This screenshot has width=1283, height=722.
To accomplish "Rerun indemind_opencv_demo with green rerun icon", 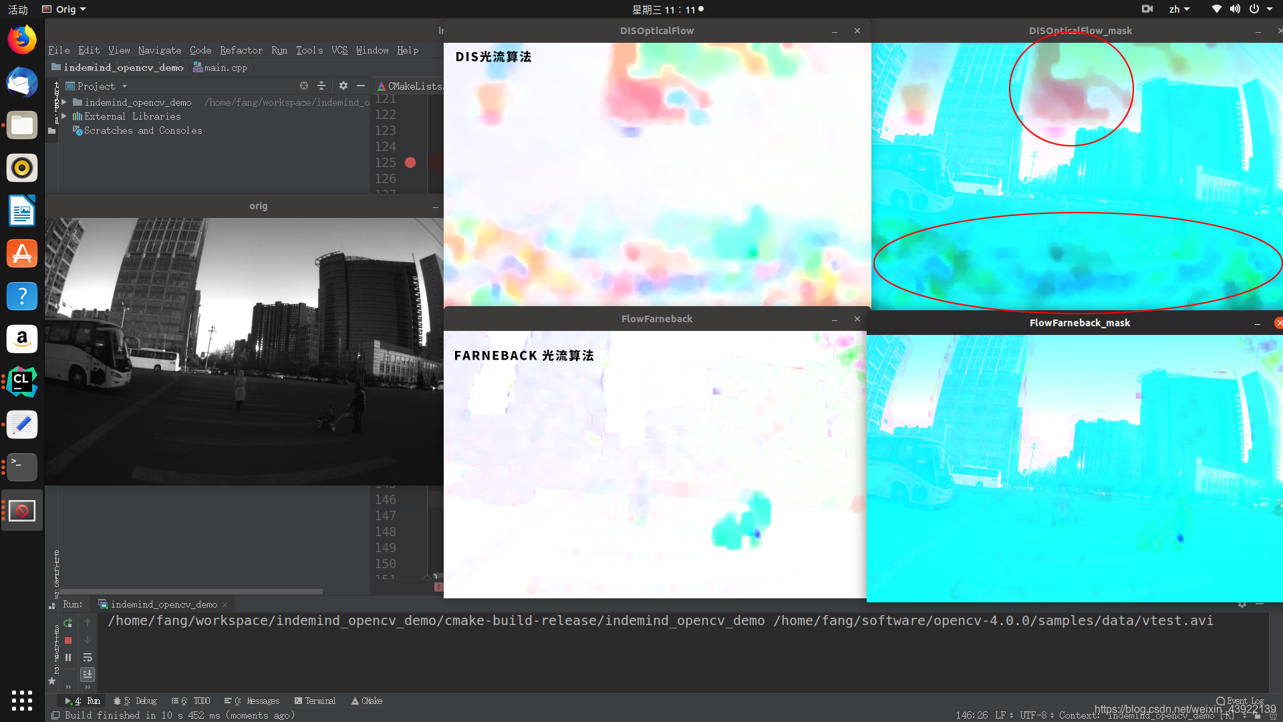I will tap(67, 623).
